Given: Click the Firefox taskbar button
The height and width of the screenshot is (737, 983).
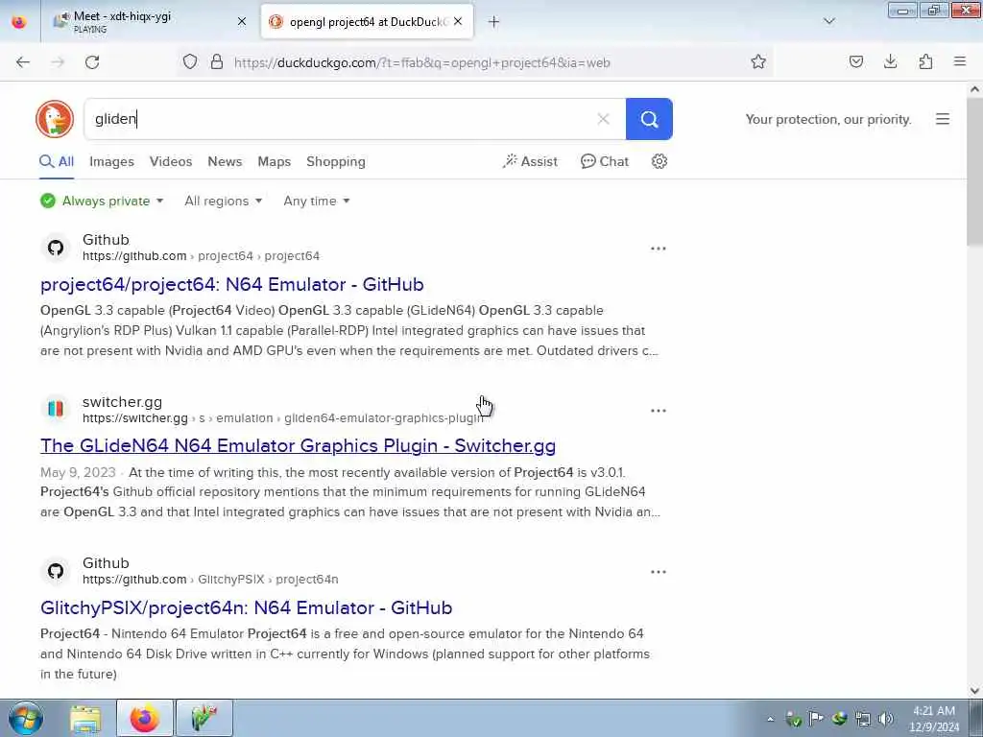Looking at the screenshot, I should tap(145, 718).
